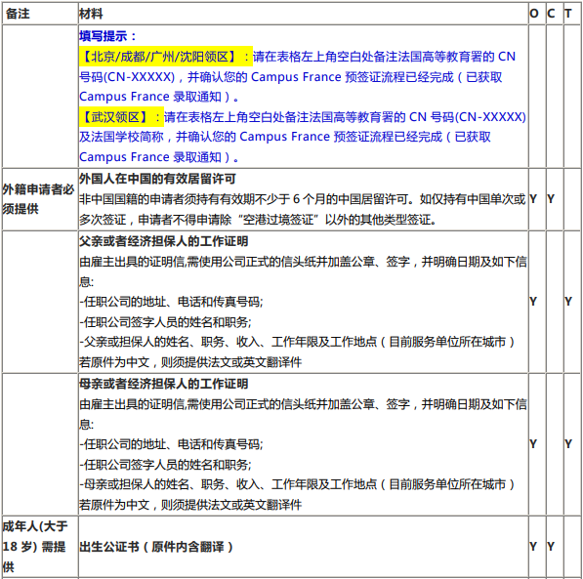Click Y in C column of 出生公证书 row
583x579 pixels.
click(x=551, y=546)
